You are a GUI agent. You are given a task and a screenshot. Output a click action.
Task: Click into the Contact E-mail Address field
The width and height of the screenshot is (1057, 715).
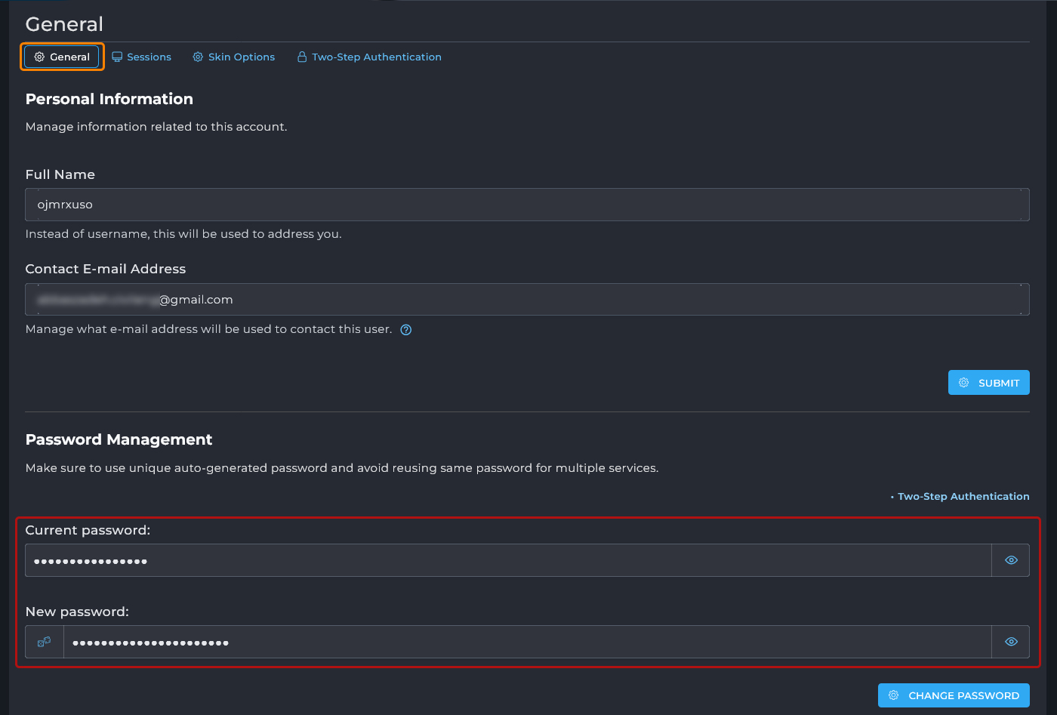(x=527, y=300)
